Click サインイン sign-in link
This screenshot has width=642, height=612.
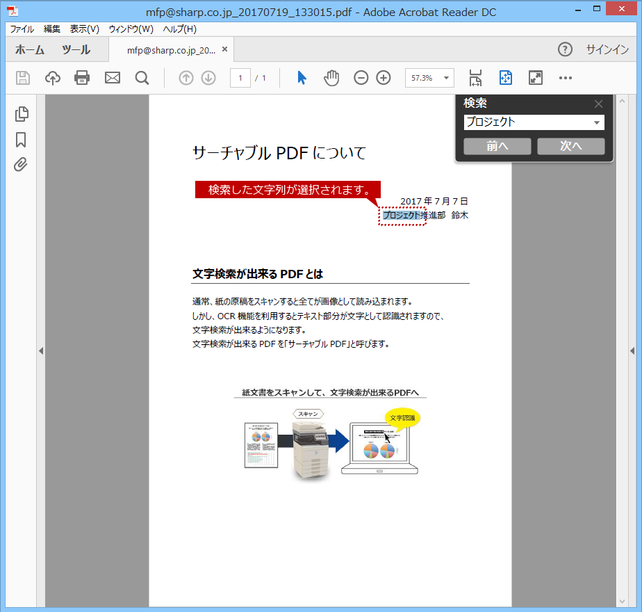pos(607,49)
